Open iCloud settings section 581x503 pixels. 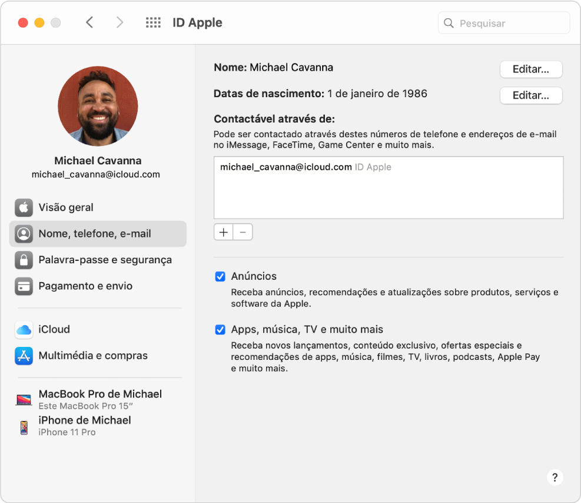click(98, 329)
